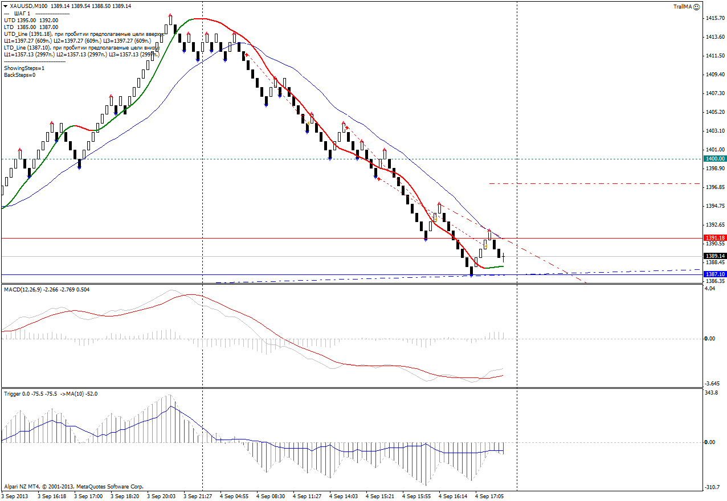Click the 4 Sep 15:21 time label
Screen dimensions: 727x501
tap(380, 496)
